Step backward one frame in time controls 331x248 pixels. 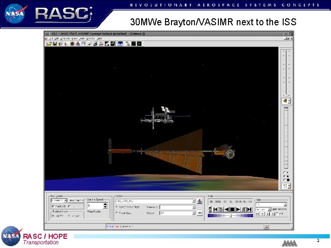(221, 209)
